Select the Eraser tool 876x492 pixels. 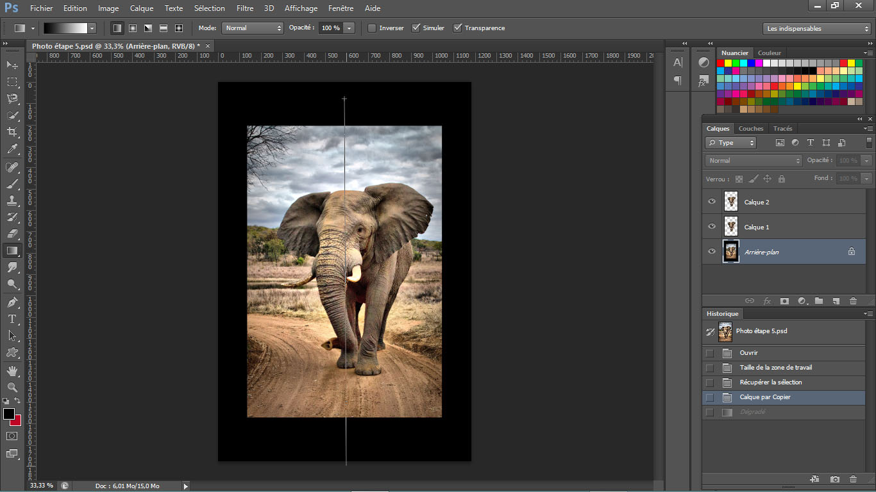[12, 234]
